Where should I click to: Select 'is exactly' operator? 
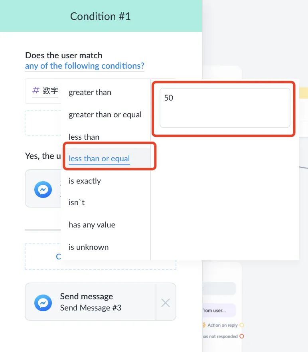[85, 181]
